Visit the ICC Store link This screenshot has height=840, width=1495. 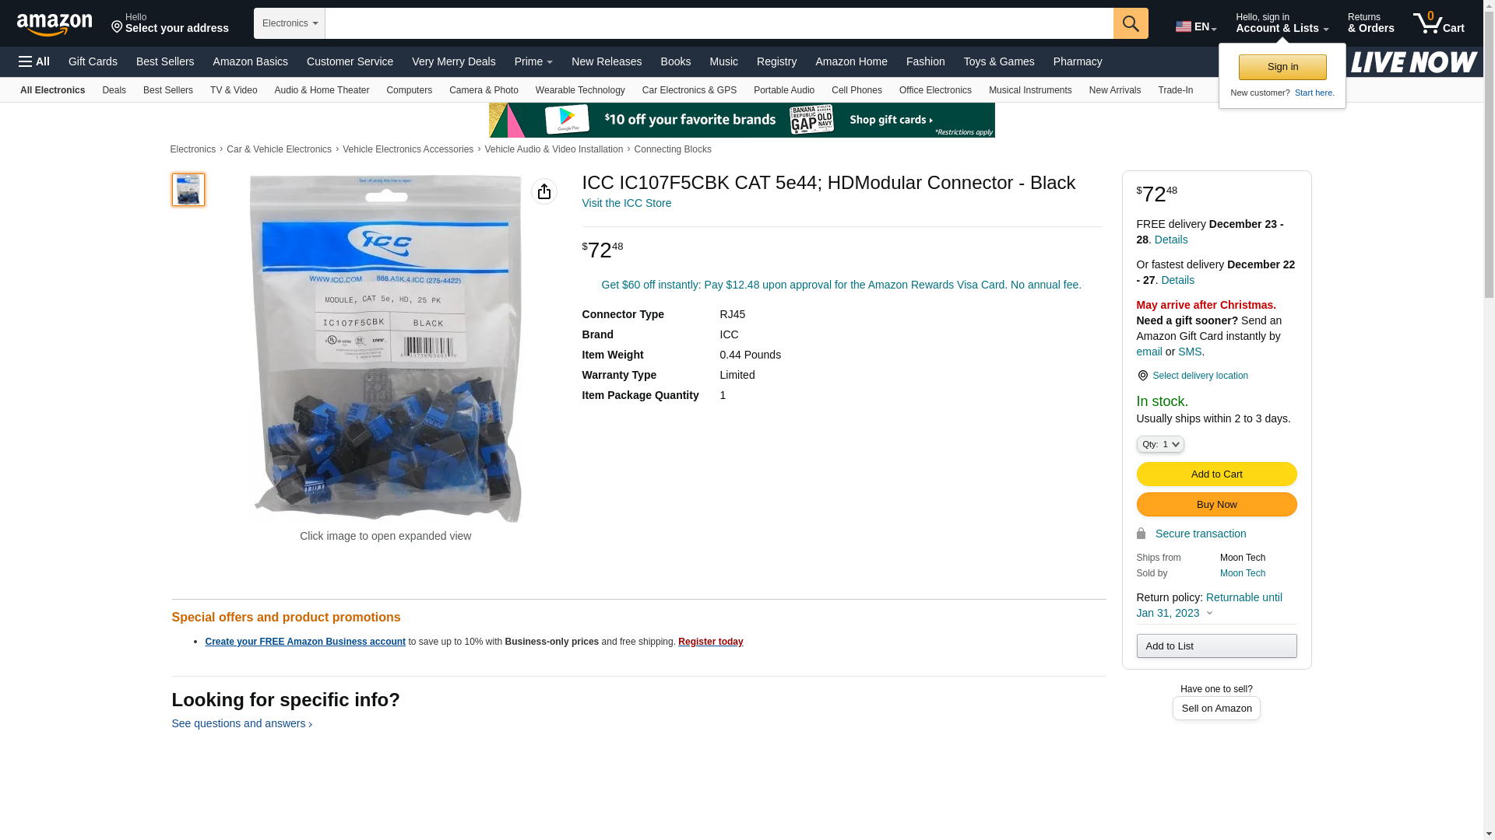tap(626, 203)
